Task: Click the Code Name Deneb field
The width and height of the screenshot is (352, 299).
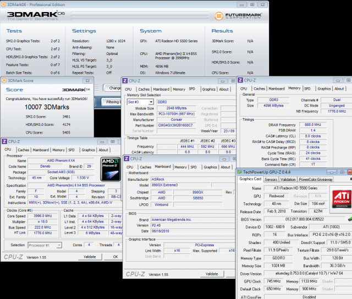Action: (x=45, y=166)
